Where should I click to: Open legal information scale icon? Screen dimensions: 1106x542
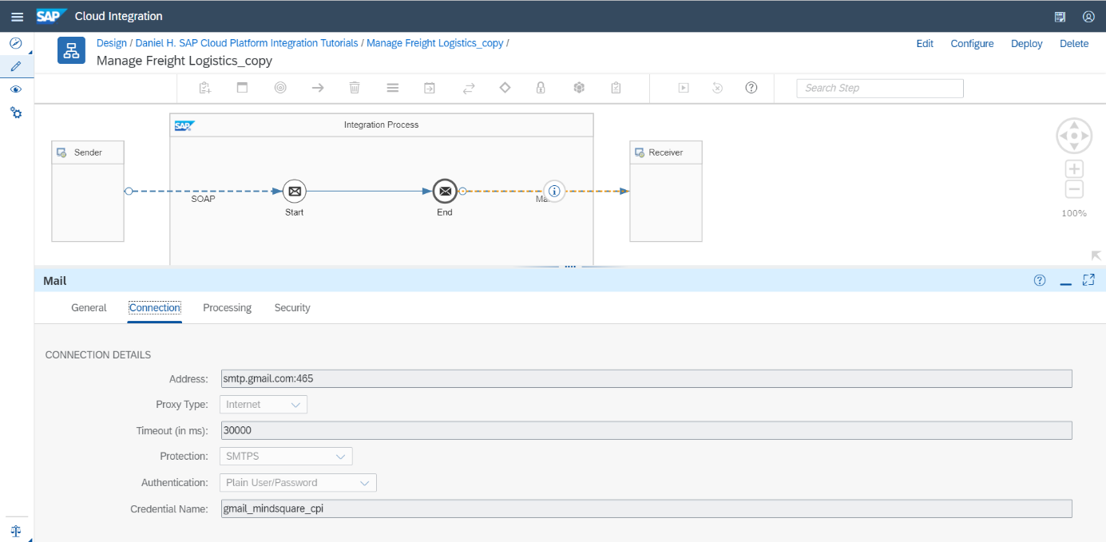15,530
